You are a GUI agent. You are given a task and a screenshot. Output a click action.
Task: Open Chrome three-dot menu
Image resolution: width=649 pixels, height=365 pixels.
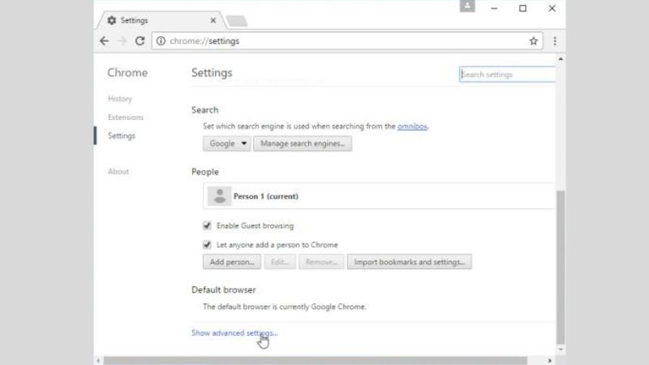(x=555, y=41)
